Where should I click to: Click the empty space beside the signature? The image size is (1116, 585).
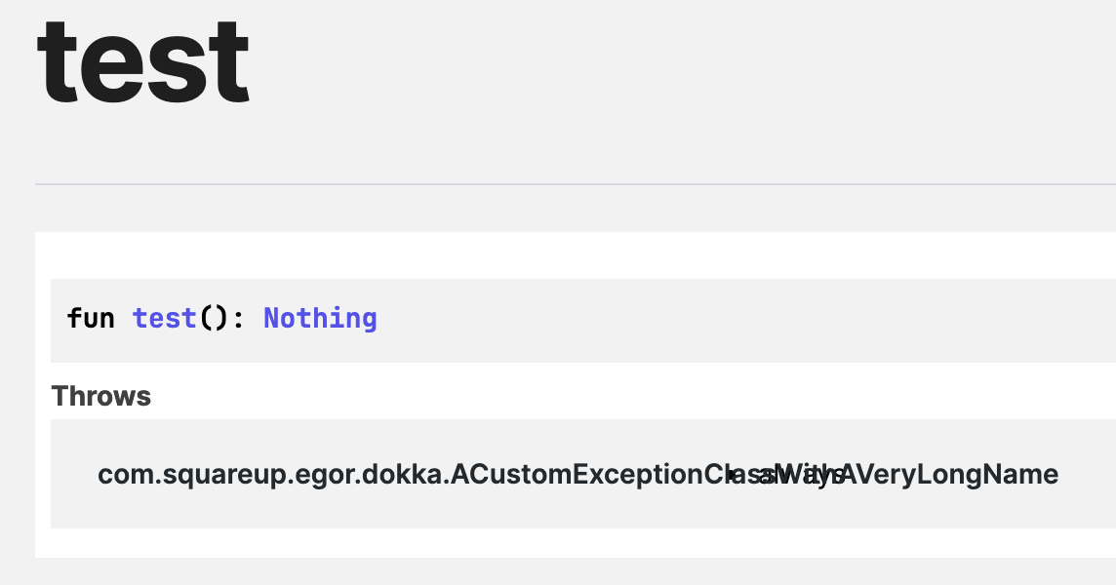(780, 318)
